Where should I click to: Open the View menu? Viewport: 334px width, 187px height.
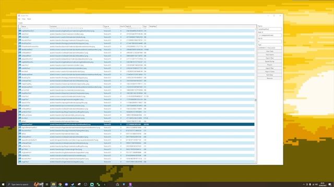[x=23, y=19]
